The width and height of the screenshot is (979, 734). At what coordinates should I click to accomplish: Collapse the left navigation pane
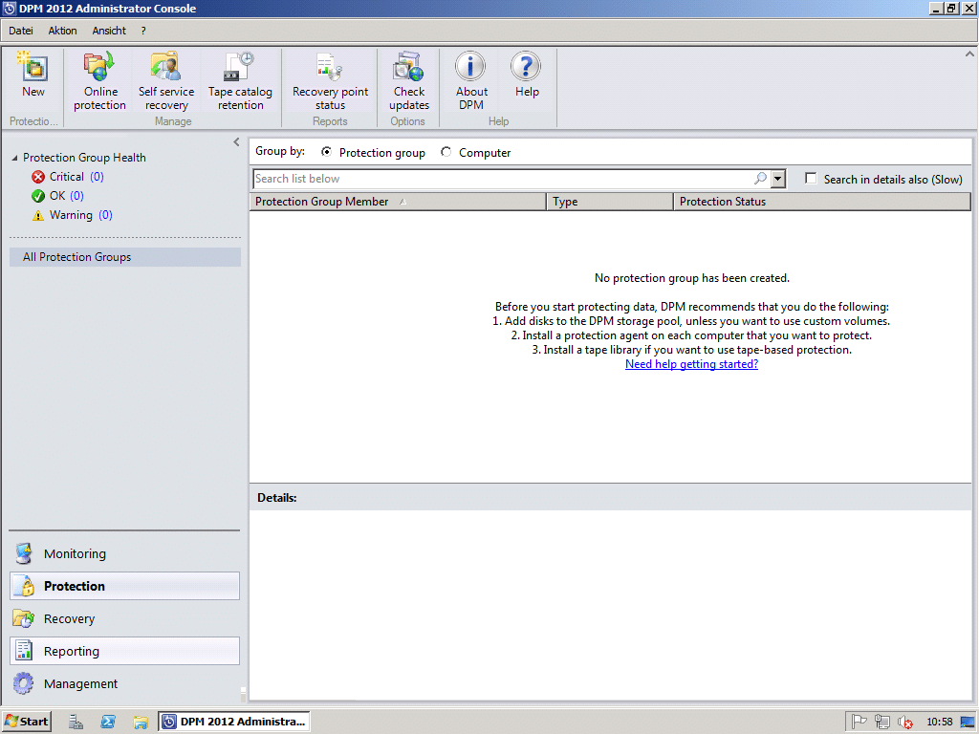click(236, 142)
